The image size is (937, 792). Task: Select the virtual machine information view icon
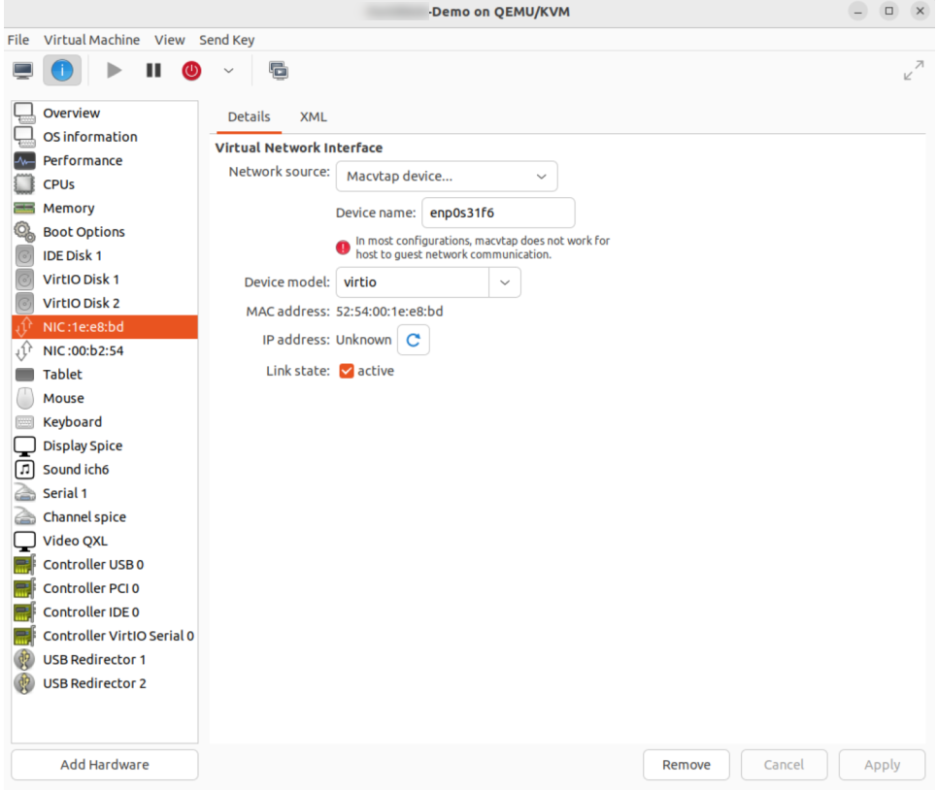pyautogui.click(x=61, y=69)
